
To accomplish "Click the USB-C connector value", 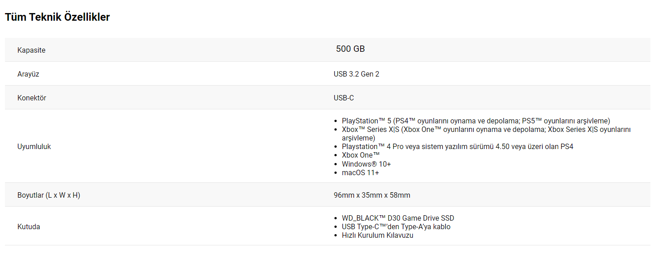I will tap(344, 98).
